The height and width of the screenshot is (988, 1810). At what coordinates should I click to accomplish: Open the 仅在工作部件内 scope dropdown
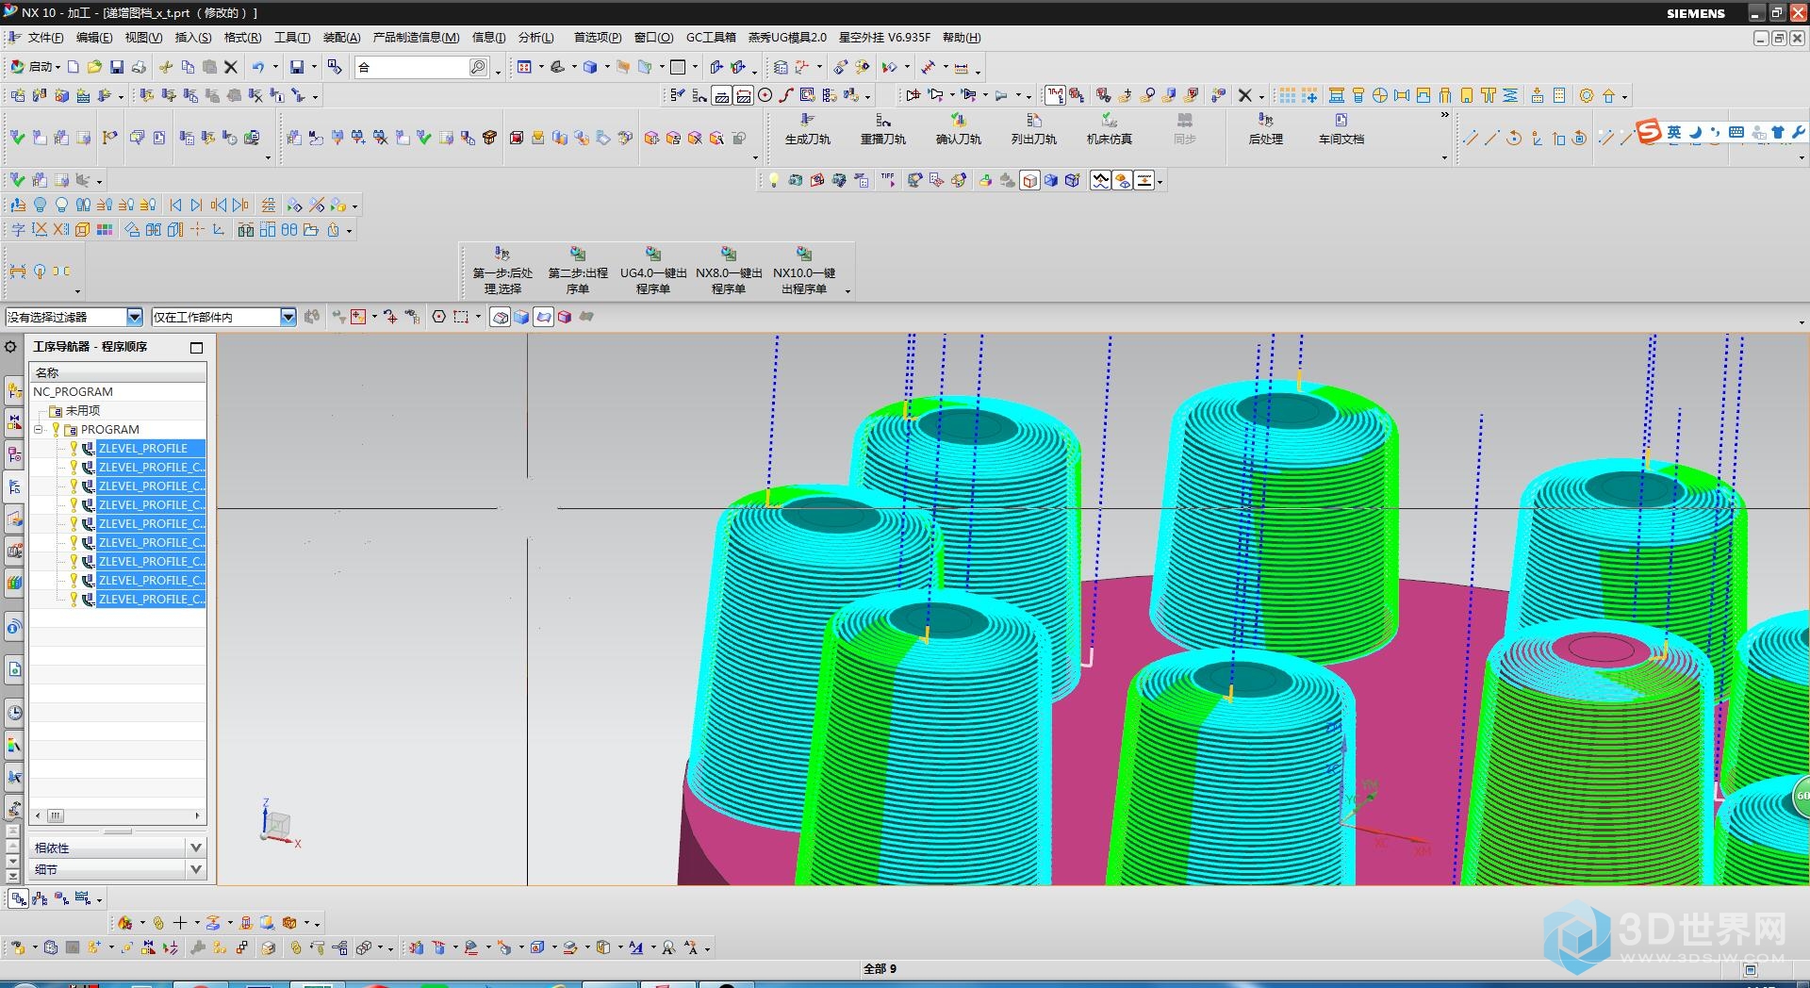[288, 317]
